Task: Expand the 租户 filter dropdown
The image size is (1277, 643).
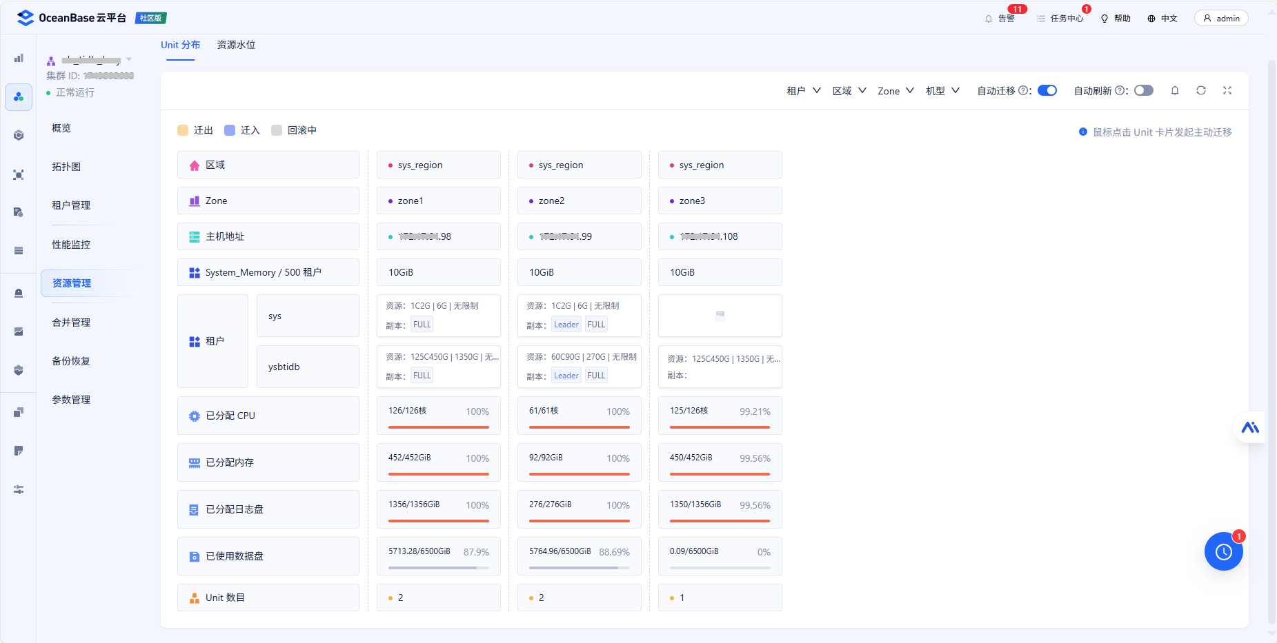Action: click(x=804, y=90)
